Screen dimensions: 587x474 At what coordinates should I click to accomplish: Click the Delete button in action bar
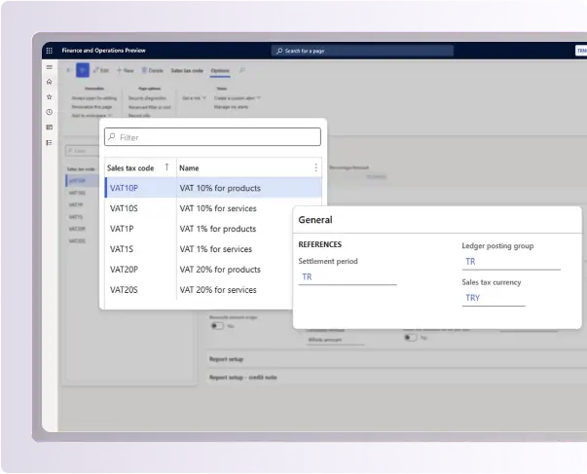point(153,70)
